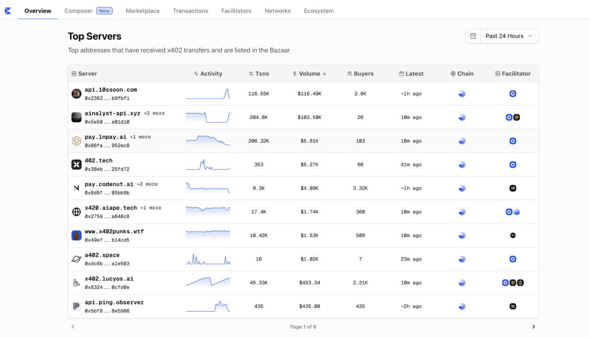Viewport: 590px width, 337px height.
Task: Click the calendar icon beside Past 24 Hours
Action: [x=473, y=36]
